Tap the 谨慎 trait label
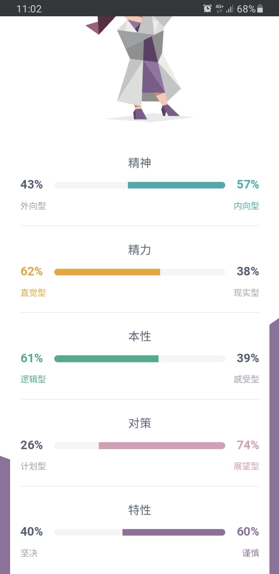This screenshot has height=574, width=279. [251, 553]
